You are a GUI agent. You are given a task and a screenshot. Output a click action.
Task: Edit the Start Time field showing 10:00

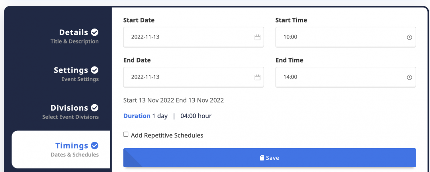(x=346, y=37)
